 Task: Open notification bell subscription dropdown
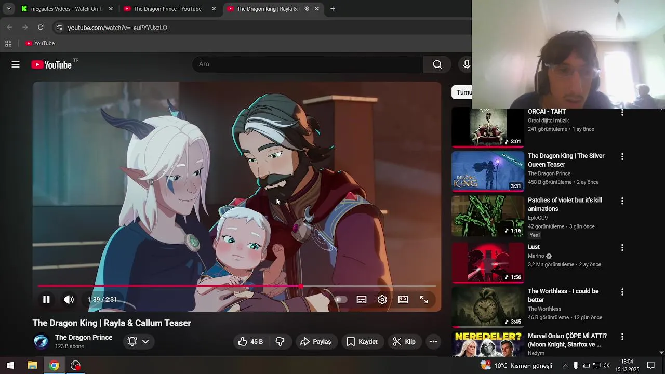point(139,342)
